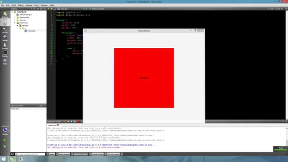This screenshot has height=162, width=288.
Task: Split the Projects side panel
Action: click(41, 9)
